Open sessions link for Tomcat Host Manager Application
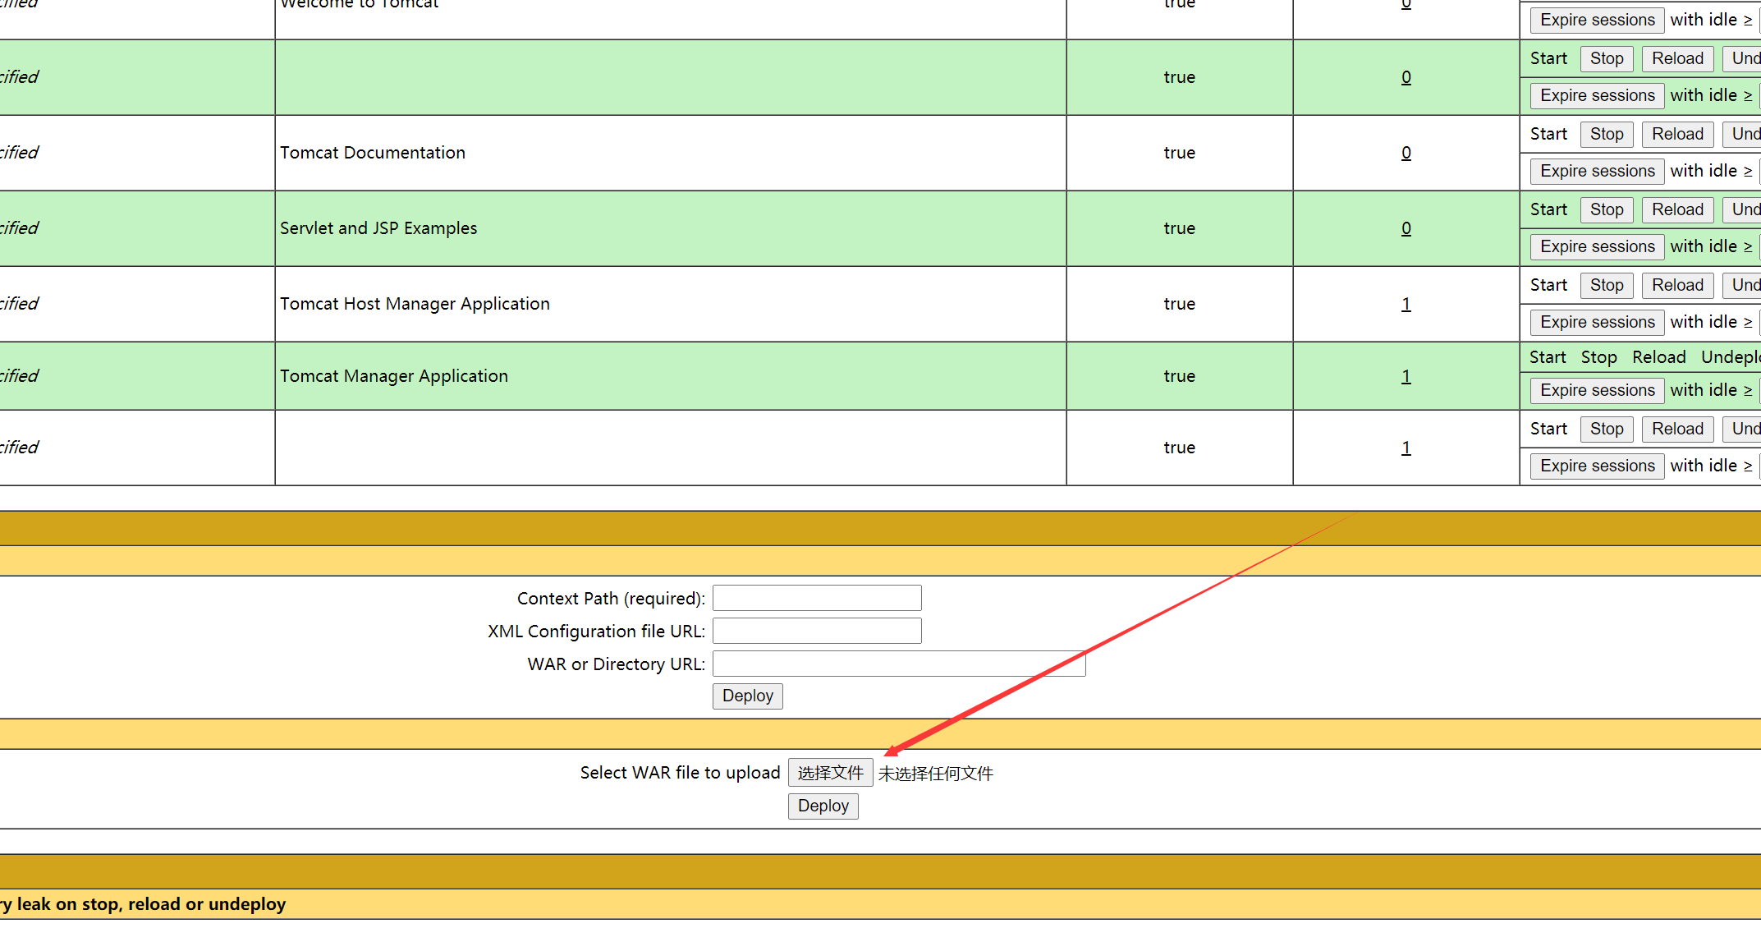 click(x=1406, y=304)
